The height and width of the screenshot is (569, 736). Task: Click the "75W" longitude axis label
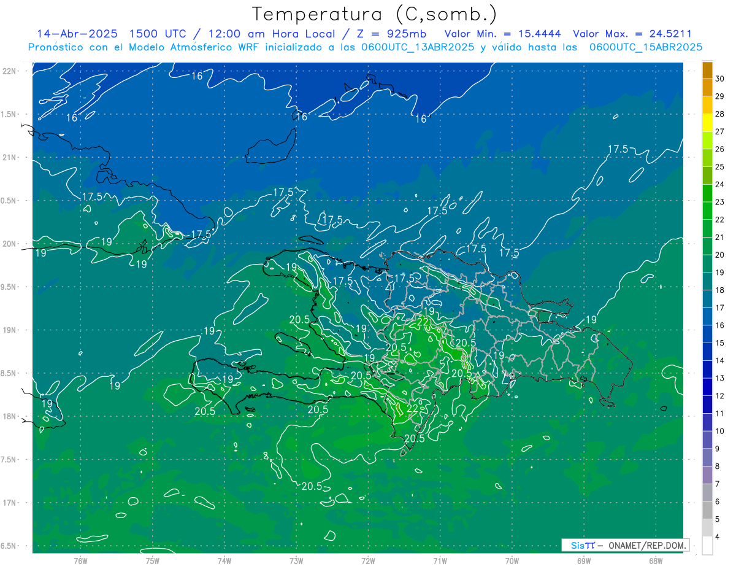point(152,561)
